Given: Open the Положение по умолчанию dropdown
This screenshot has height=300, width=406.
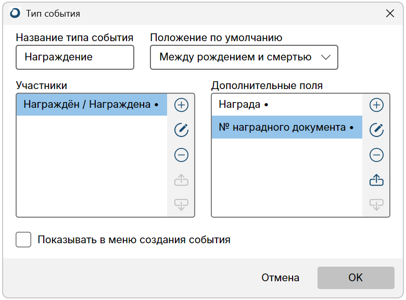Looking at the screenshot, I should [x=244, y=57].
